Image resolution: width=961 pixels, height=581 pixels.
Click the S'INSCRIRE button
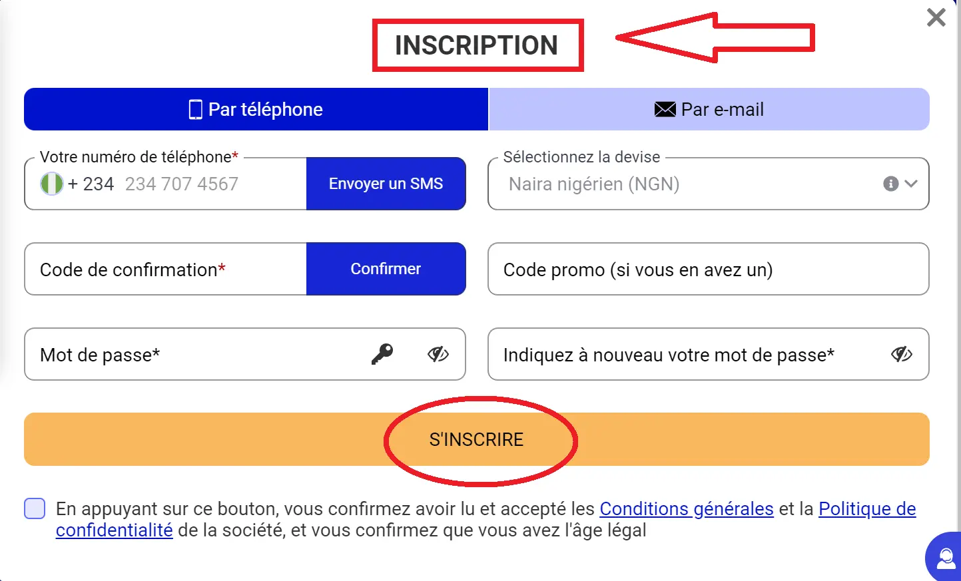pyautogui.click(x=476, y=439)
